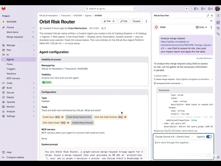This screenshot has height=166, width=221.
Task: Open the agent actions kebab menu
Action: point(146,21)
